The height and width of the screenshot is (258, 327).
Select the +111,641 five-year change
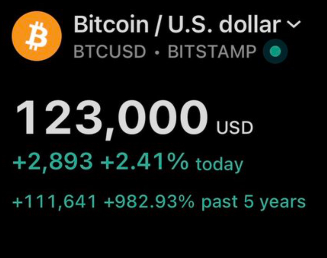[x=54, y=202]
